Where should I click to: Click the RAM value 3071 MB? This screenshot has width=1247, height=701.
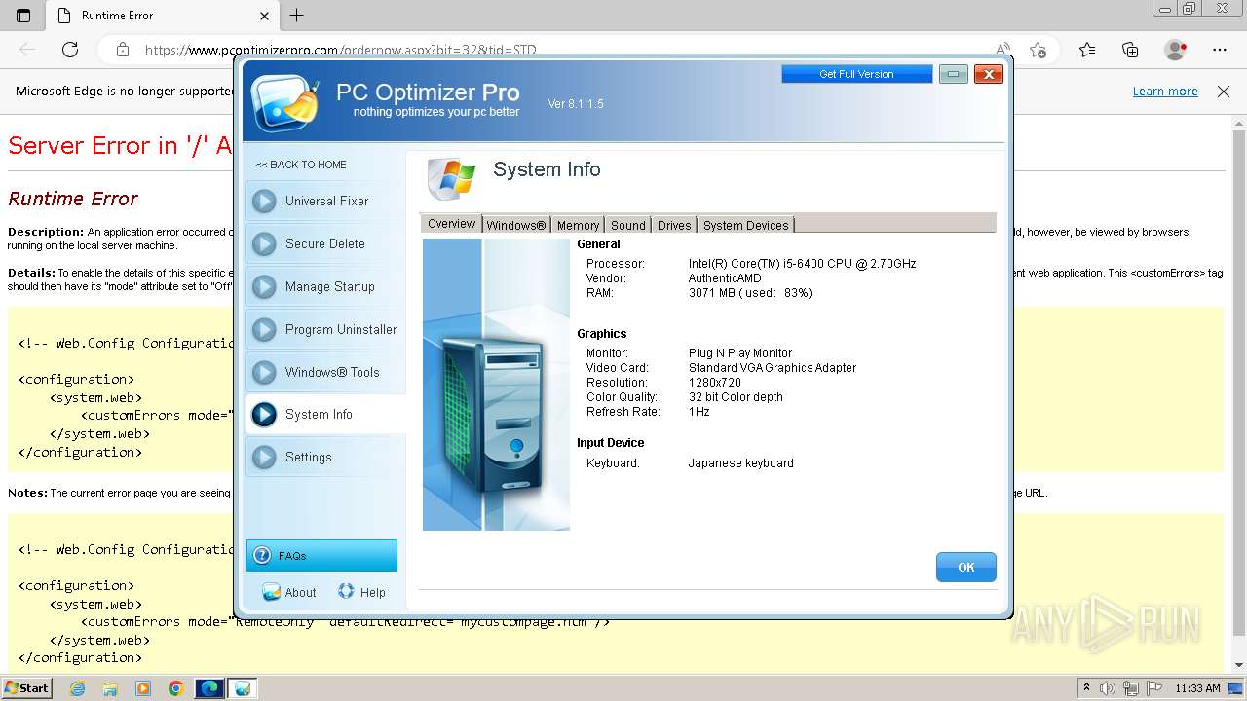pyautogui.click(x=750, y=293)
